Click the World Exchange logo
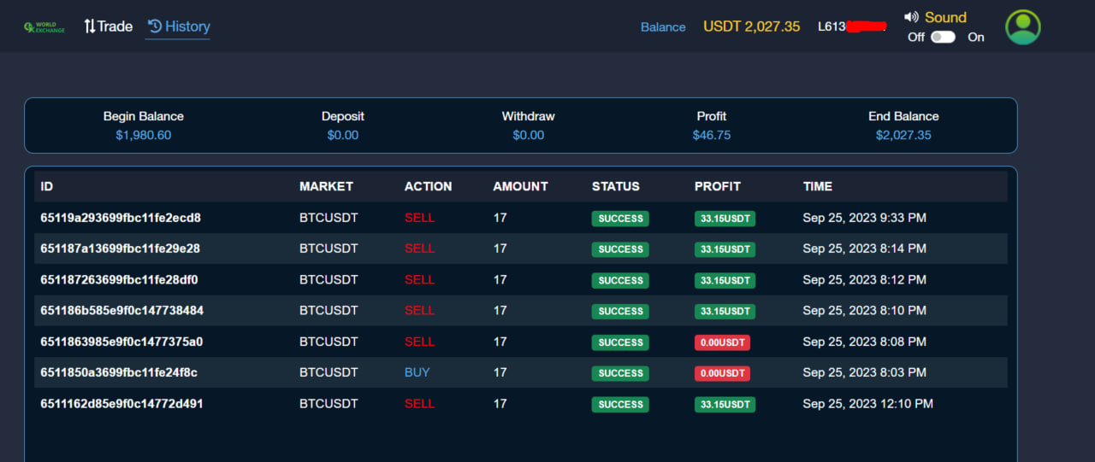1095x462 pixels. point(44,26)
